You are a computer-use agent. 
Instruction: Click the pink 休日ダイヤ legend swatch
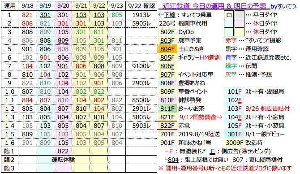pos(240,23)
